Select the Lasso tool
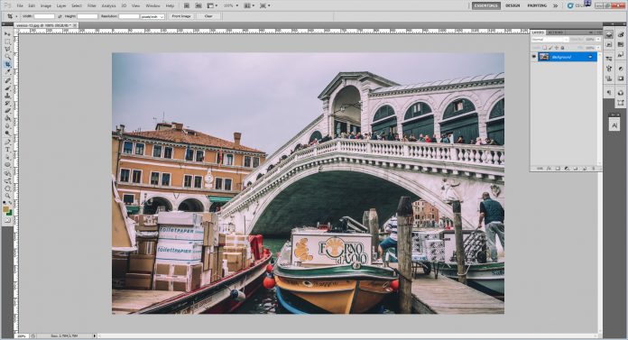 [7, 50]
